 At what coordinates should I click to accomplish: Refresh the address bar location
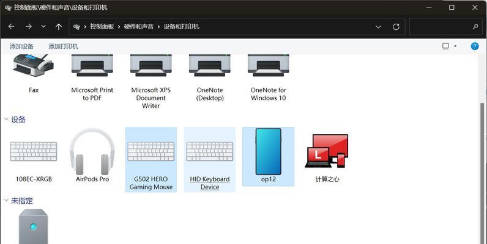click(x=396, y=27)
